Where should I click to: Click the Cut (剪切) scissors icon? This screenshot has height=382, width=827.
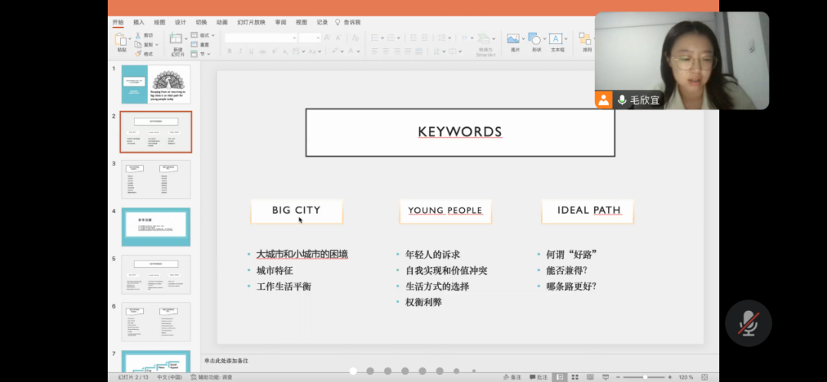point(139,35)
